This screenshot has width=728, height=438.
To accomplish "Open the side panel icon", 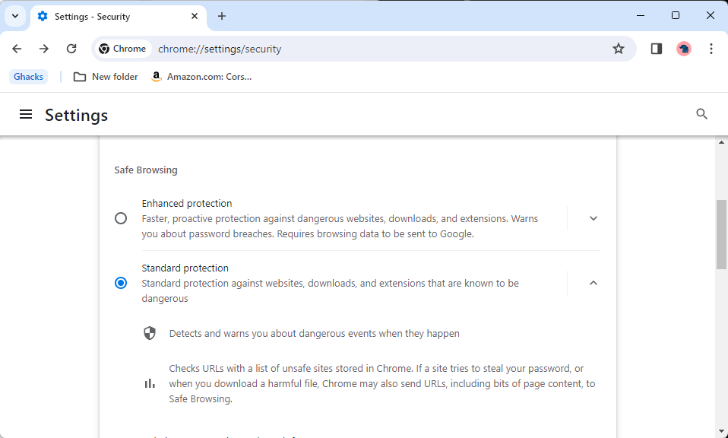I will click(x=656, y=49).
